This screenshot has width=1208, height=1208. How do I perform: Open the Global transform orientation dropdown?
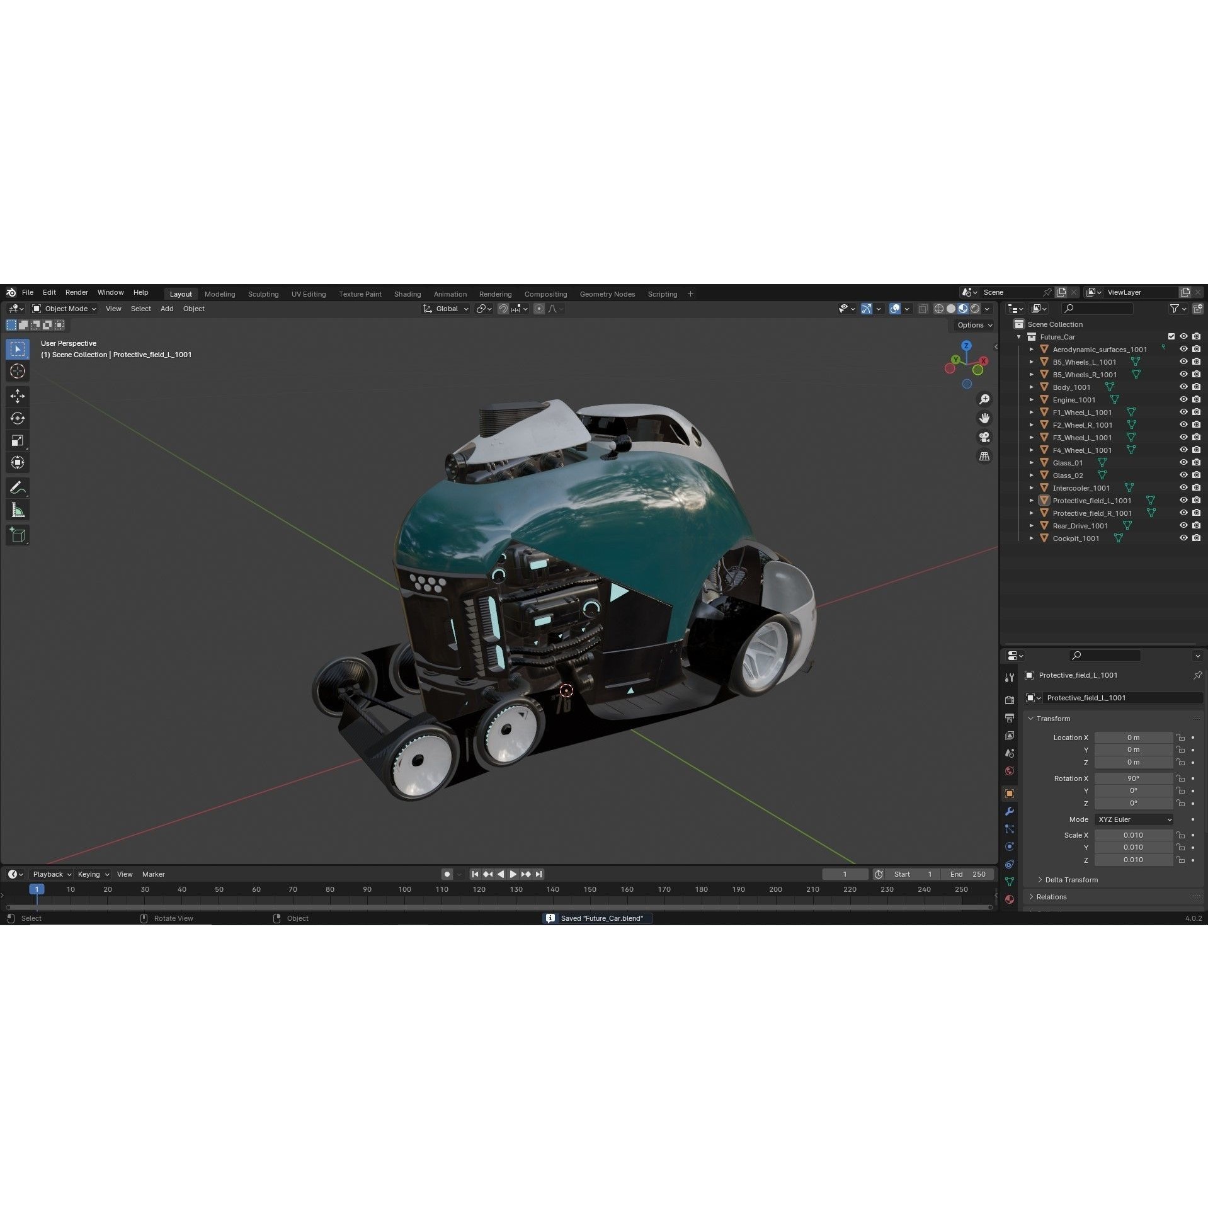pos(445,309)
